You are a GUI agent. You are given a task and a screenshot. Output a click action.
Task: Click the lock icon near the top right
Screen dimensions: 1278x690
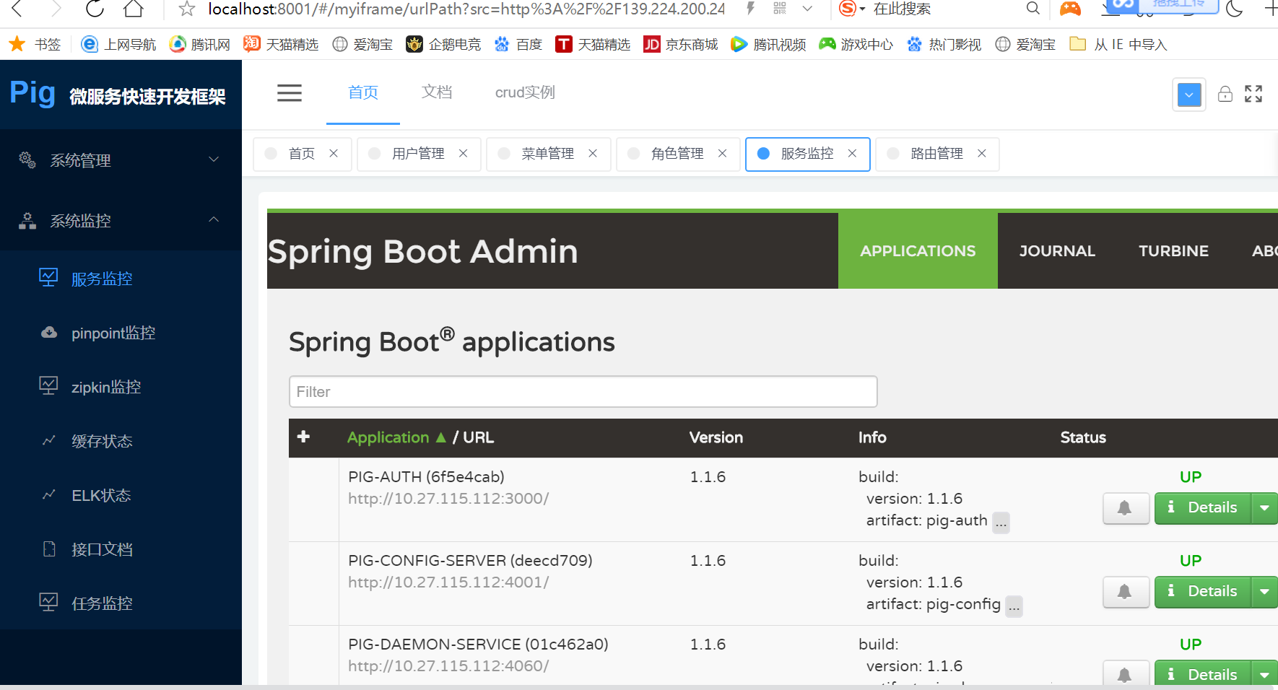coord(1225,94)
